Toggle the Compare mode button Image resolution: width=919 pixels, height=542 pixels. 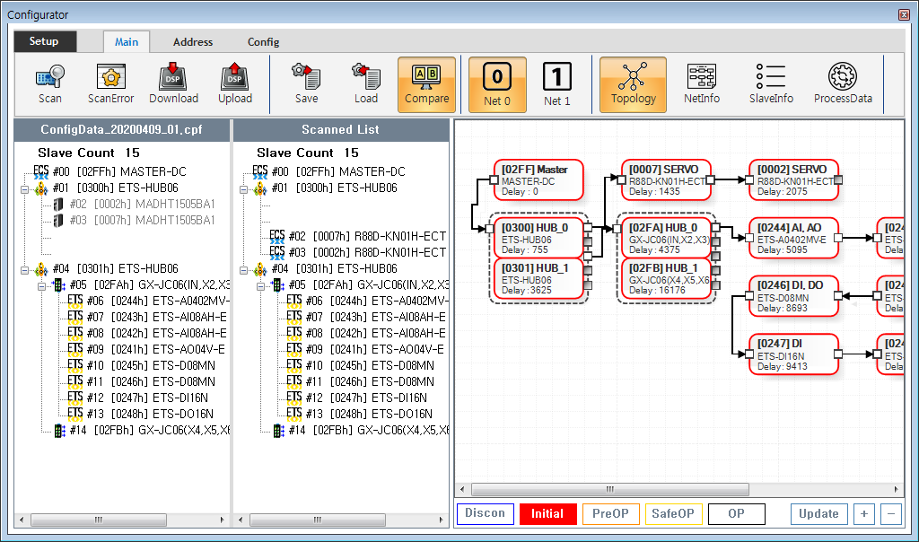[426, 83]
